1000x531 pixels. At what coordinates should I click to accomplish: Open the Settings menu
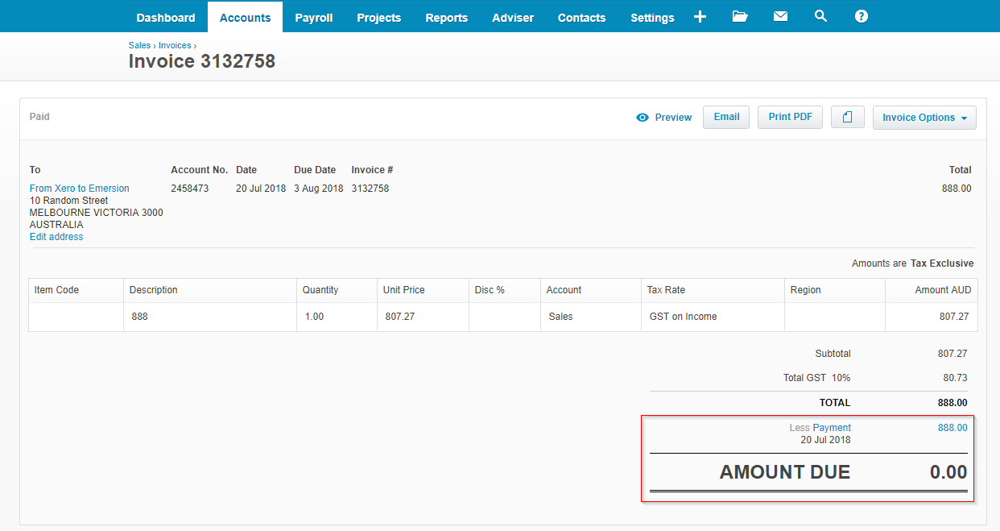coord(652,18)
